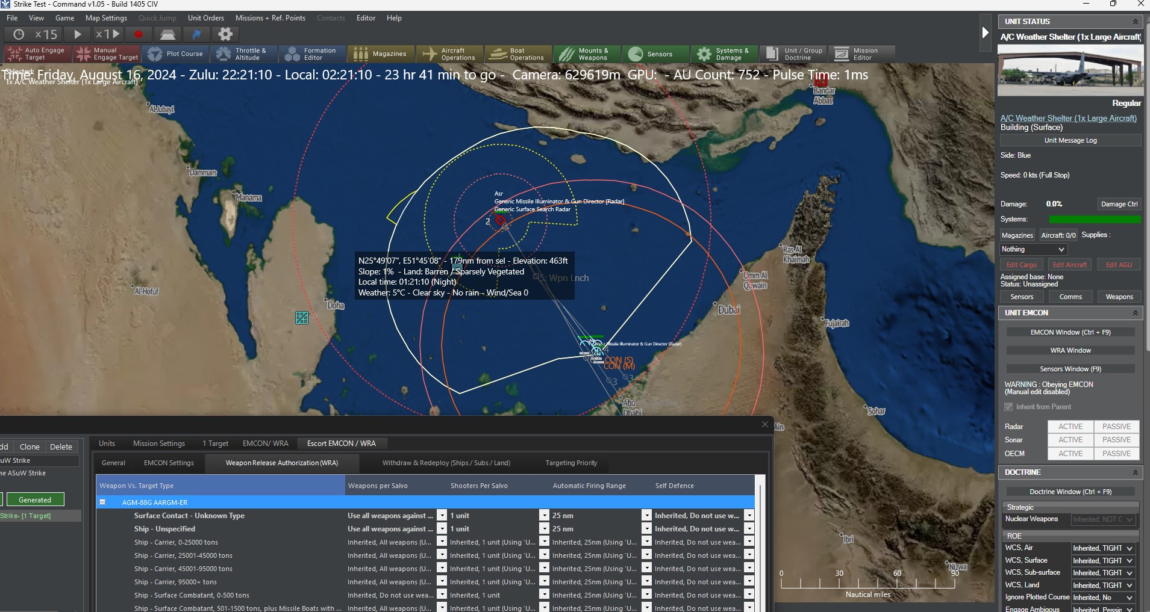
Task: Click the WRA table vertical scrollbar
Action: (x=761, y=544)
